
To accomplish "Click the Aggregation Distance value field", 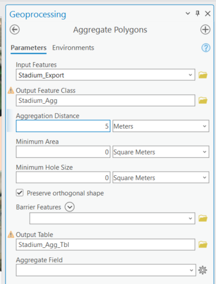I will coord(63,126).
